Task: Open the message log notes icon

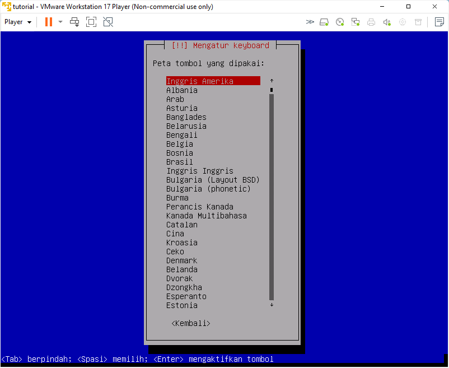Action: coord(439,22)
